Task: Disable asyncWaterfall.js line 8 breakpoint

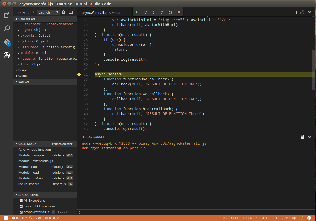Action: [21, 212]
